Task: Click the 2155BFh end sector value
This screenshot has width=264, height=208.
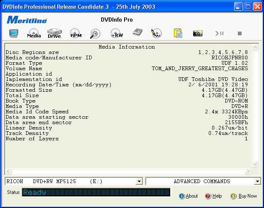Action: [236, 122]
